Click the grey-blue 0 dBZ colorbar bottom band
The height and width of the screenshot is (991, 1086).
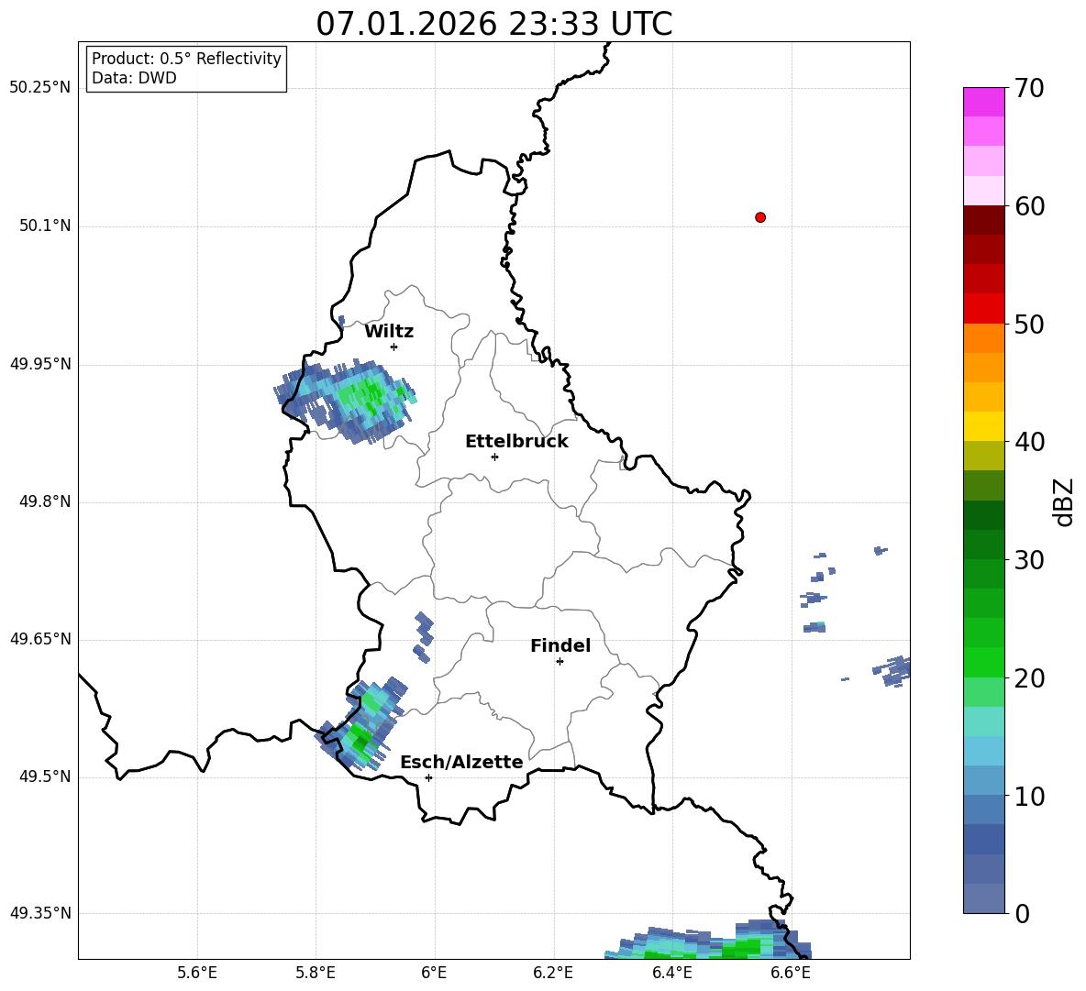[983, 898]
